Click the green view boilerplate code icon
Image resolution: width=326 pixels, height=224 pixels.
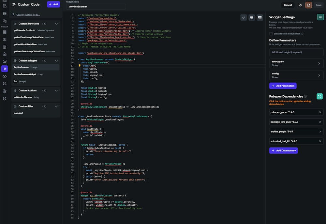click(320, 17)
